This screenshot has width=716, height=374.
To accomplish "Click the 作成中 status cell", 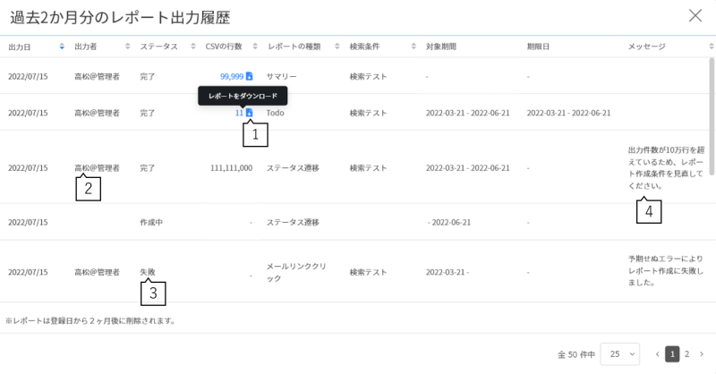I will pos(151,223).
